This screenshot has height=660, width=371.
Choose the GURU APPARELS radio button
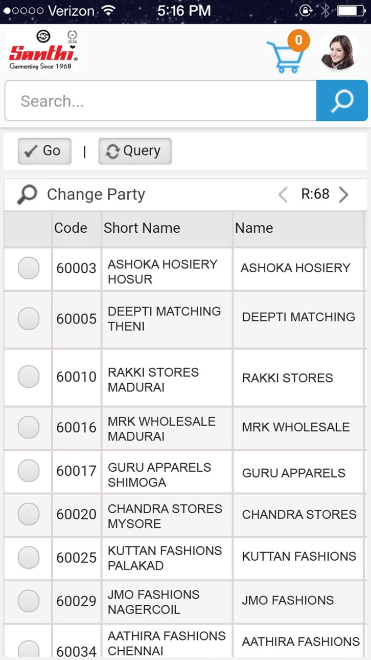[29, 471]
